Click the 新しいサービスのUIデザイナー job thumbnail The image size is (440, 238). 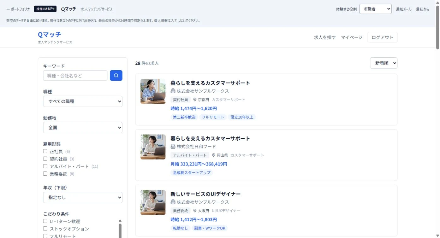pyautogui.click(x=153, y=202)
